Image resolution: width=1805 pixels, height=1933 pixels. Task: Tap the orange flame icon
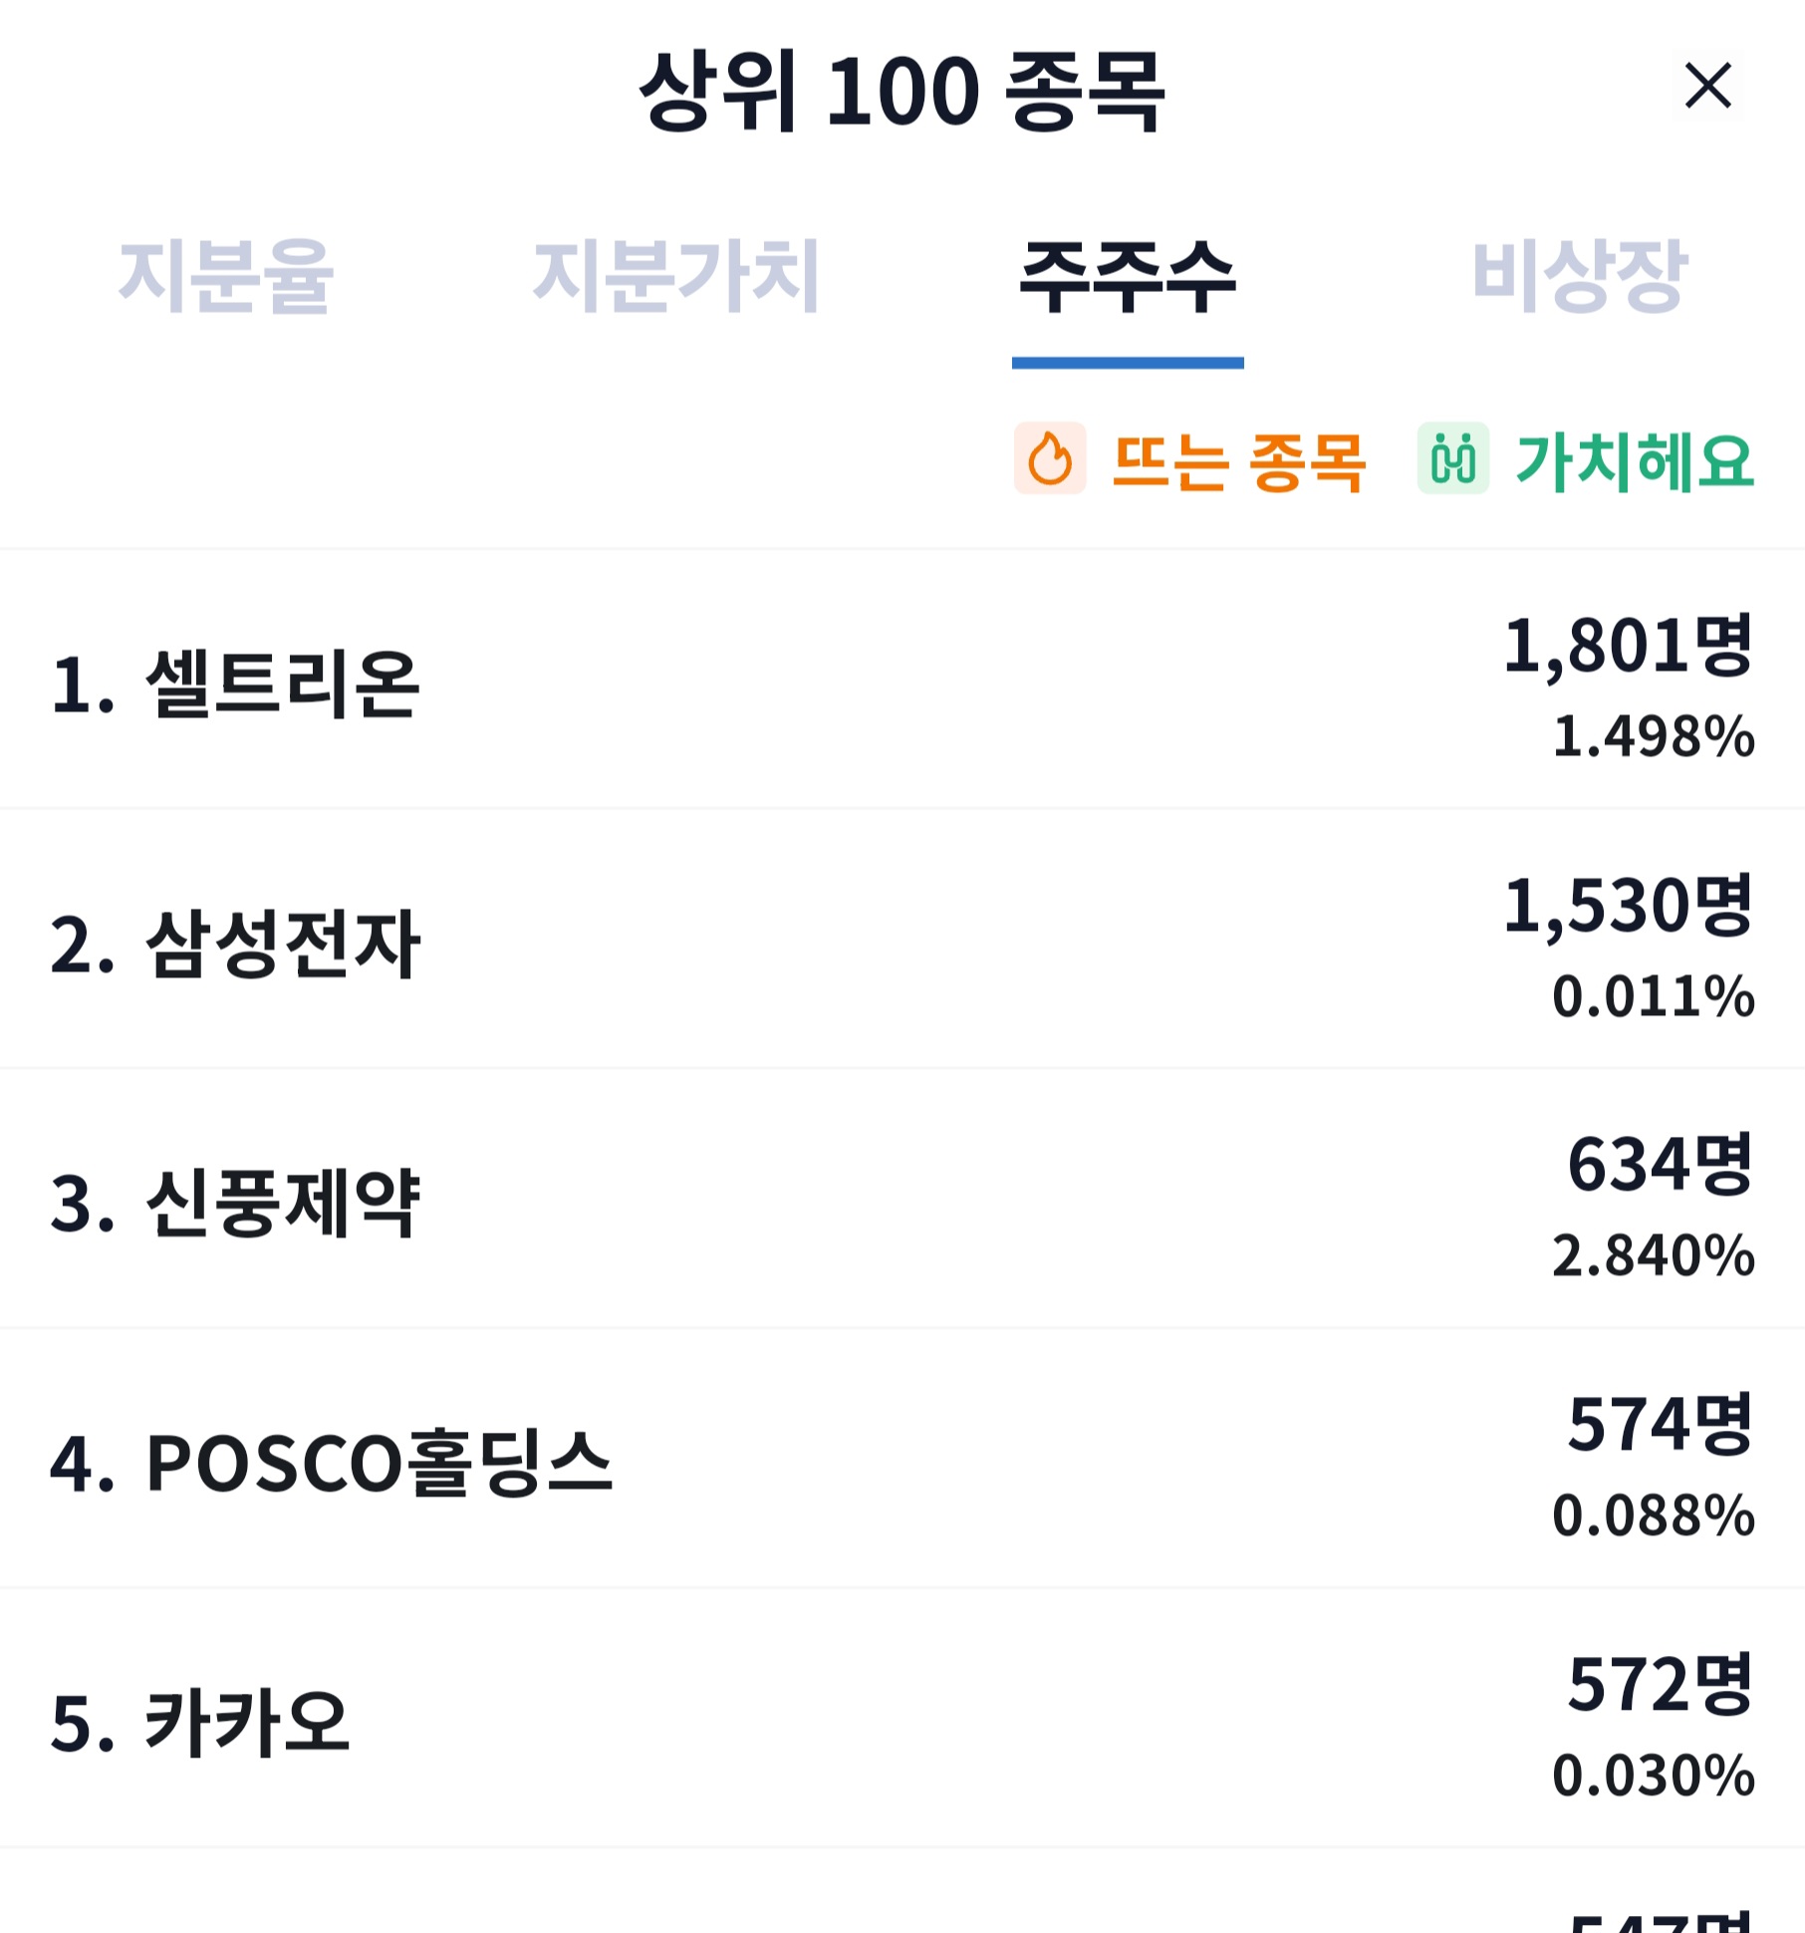click(x=1050, y=458)
